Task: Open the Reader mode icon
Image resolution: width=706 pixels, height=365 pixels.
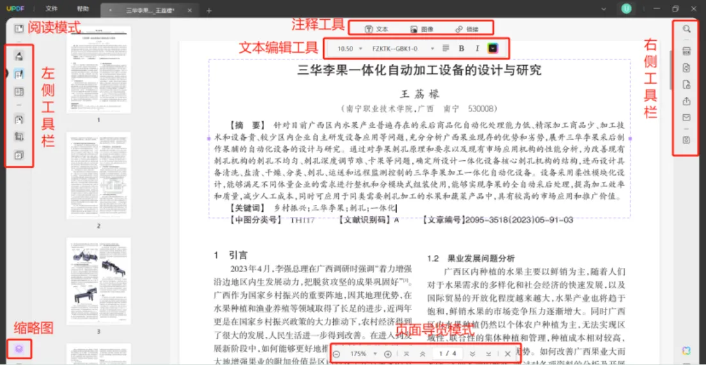Action: [x=19, y=29]
